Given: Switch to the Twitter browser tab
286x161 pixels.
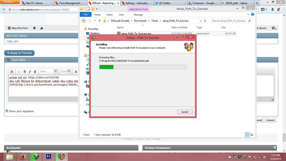Looking at the screenshot, I should (171, 3).
